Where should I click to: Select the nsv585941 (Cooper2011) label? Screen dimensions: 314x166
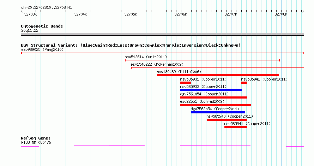[x=247, y=124]
